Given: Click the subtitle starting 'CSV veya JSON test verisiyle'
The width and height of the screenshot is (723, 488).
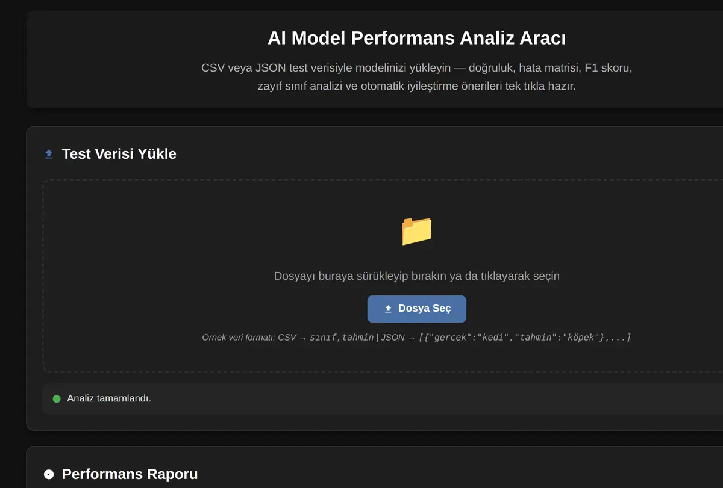Looking at the screenshot, I should tap(416, 76).
